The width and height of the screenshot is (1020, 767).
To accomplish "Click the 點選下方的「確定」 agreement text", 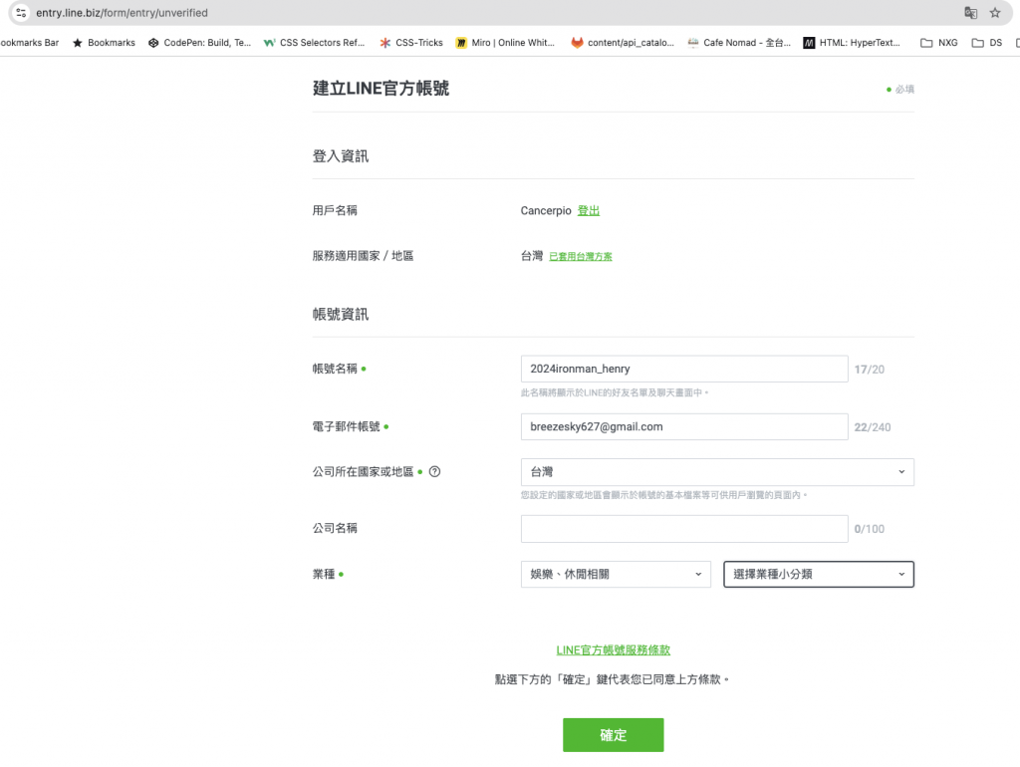I will tap(612, 679).
